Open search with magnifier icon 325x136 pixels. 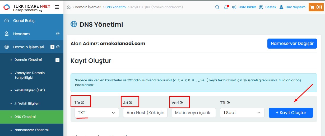point(217,7)
